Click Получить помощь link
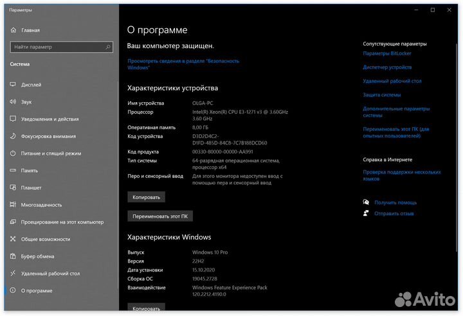The width and height of the screenshot is (463, 316). [x=395, y=202]
